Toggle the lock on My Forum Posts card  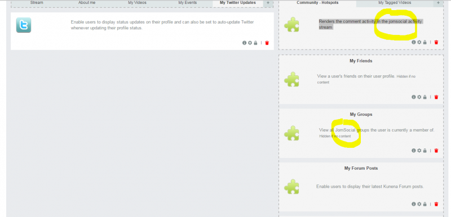point(425,204)
